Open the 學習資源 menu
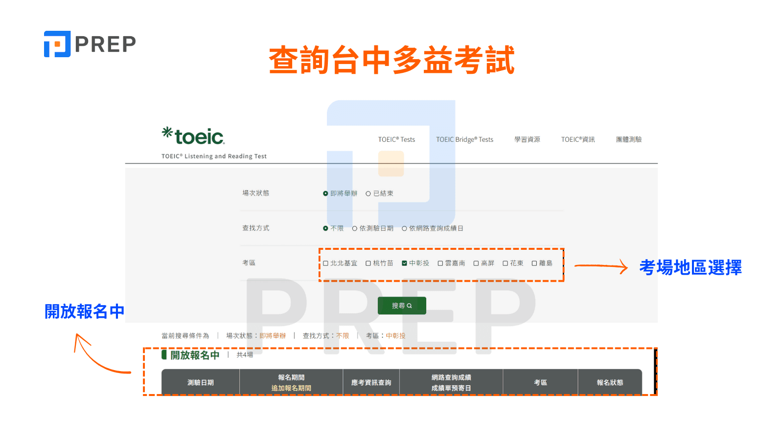 [x=527, y=139]
